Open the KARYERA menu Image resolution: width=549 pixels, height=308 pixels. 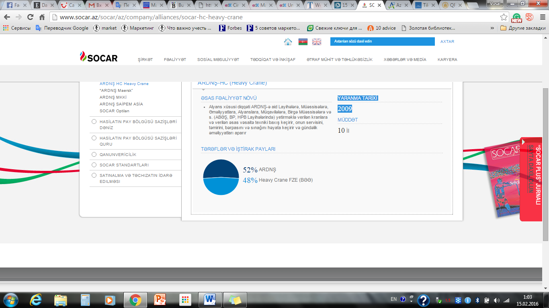click(x=447, y=59)
